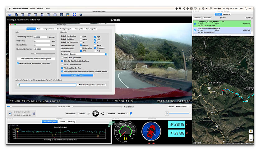Click the floppy disk save icon

[x=34, y=113]
